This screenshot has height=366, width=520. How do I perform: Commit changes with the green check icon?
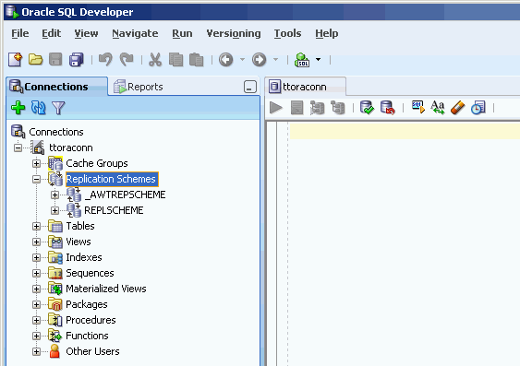pyautogui.click(x=367, y=108)
